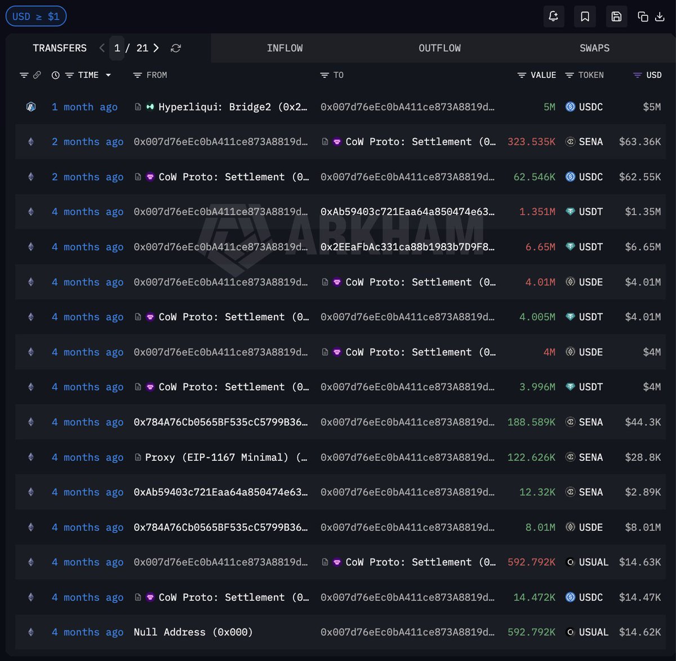
Task: Click the download icon
Action: pos(660,16)
